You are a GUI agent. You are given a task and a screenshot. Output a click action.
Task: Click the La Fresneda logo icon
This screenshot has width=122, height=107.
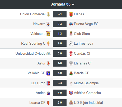(71, 44)
